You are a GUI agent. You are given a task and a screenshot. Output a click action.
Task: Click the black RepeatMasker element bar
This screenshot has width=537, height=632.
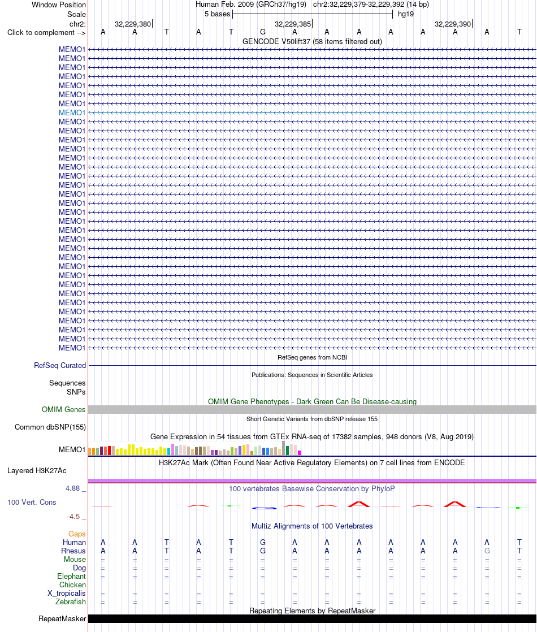[312, 618]
